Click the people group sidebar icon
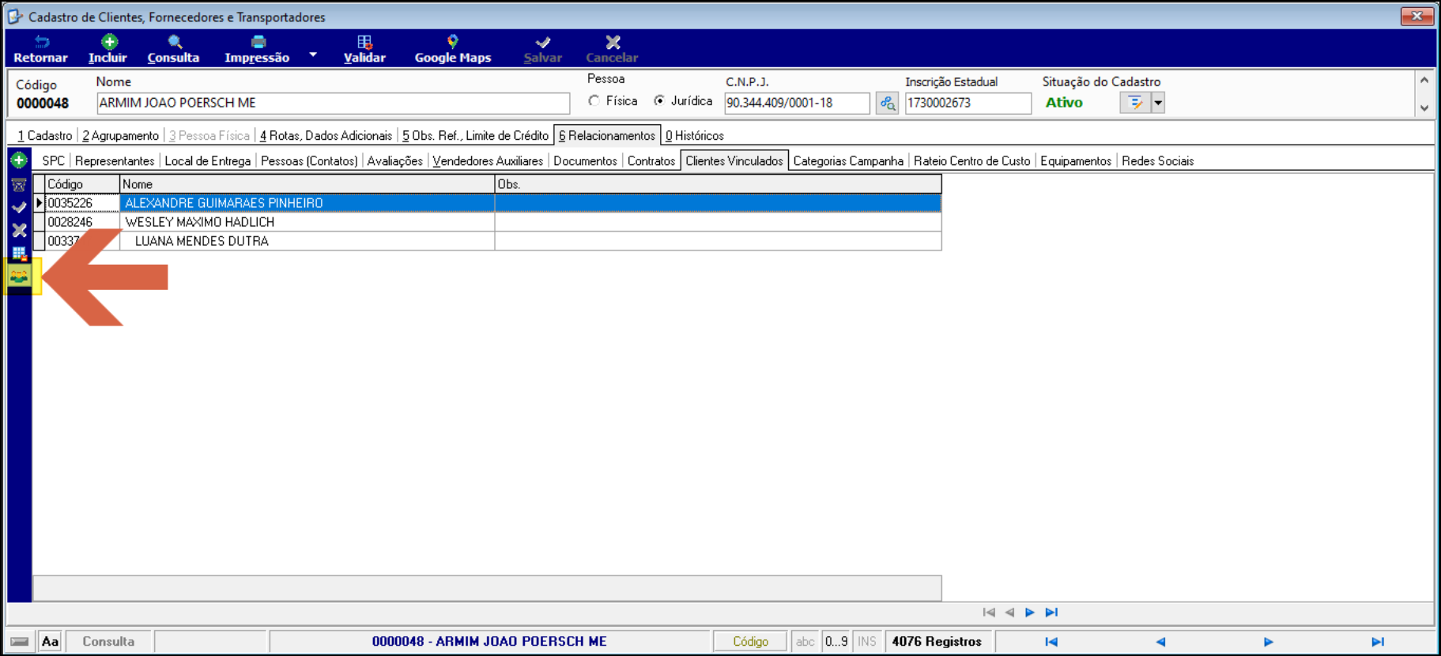Viewport: 1441px width, 656px height. pyautogui.click(x=19, y=277)
